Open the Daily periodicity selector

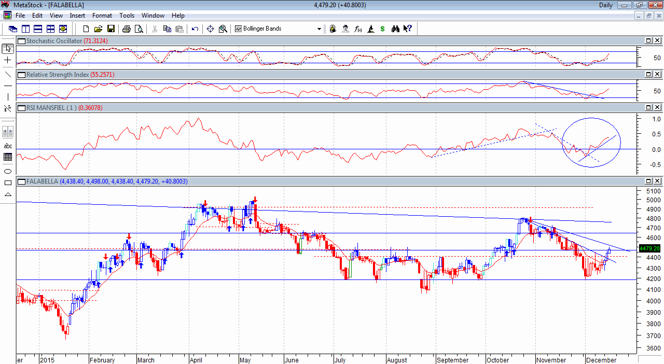coord(605,5)
